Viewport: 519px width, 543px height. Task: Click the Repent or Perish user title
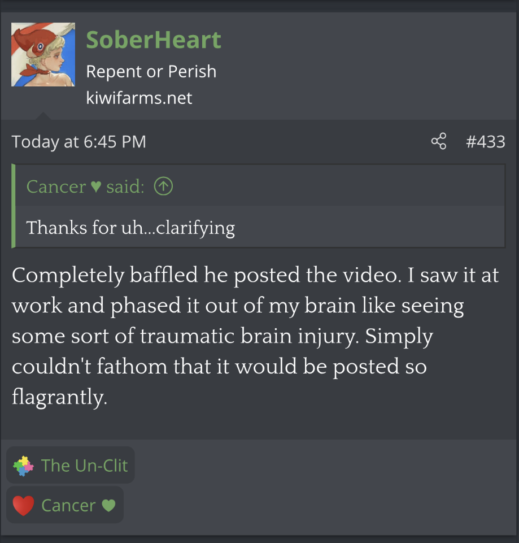pos(151,72)
